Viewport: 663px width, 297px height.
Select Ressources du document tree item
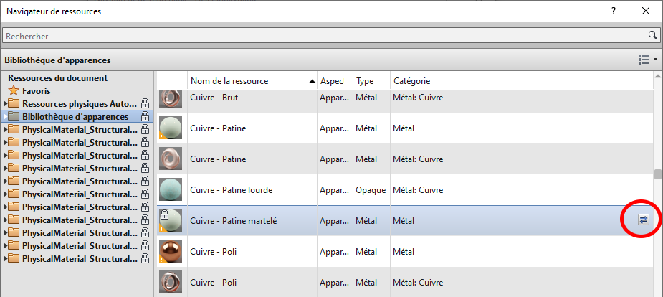[x=57, y=78]
